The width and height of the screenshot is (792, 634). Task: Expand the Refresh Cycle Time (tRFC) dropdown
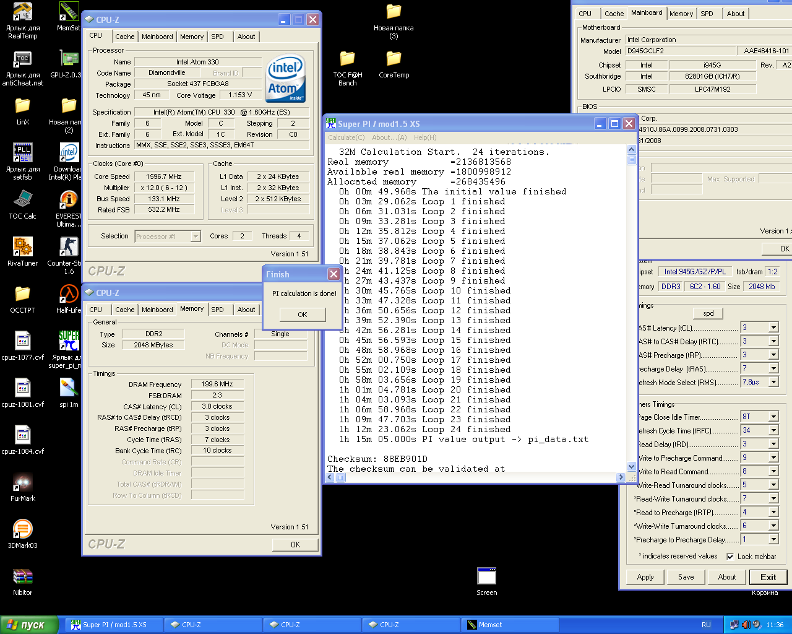click(773, 430)
